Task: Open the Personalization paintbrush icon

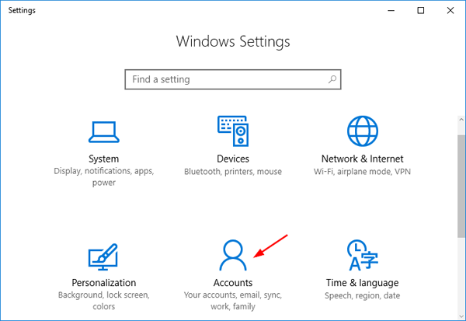Action: coord(103,256)
